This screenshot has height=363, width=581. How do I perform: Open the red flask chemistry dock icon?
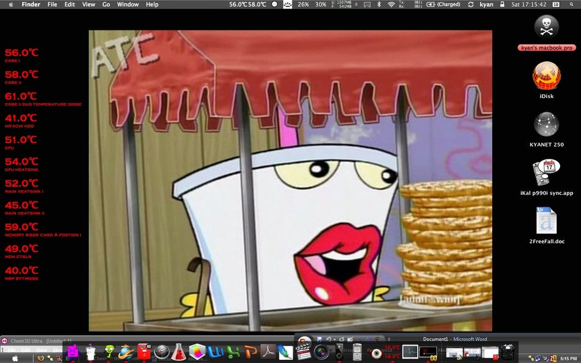[x=179, y=352]
